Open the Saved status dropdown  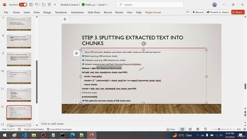(103, 5)
